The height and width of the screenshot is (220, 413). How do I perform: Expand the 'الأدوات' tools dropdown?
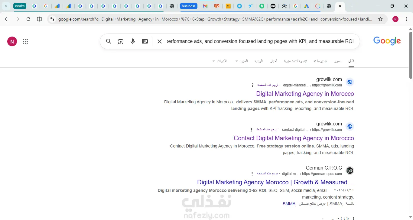pyautogui.click(x=220, y=61)
